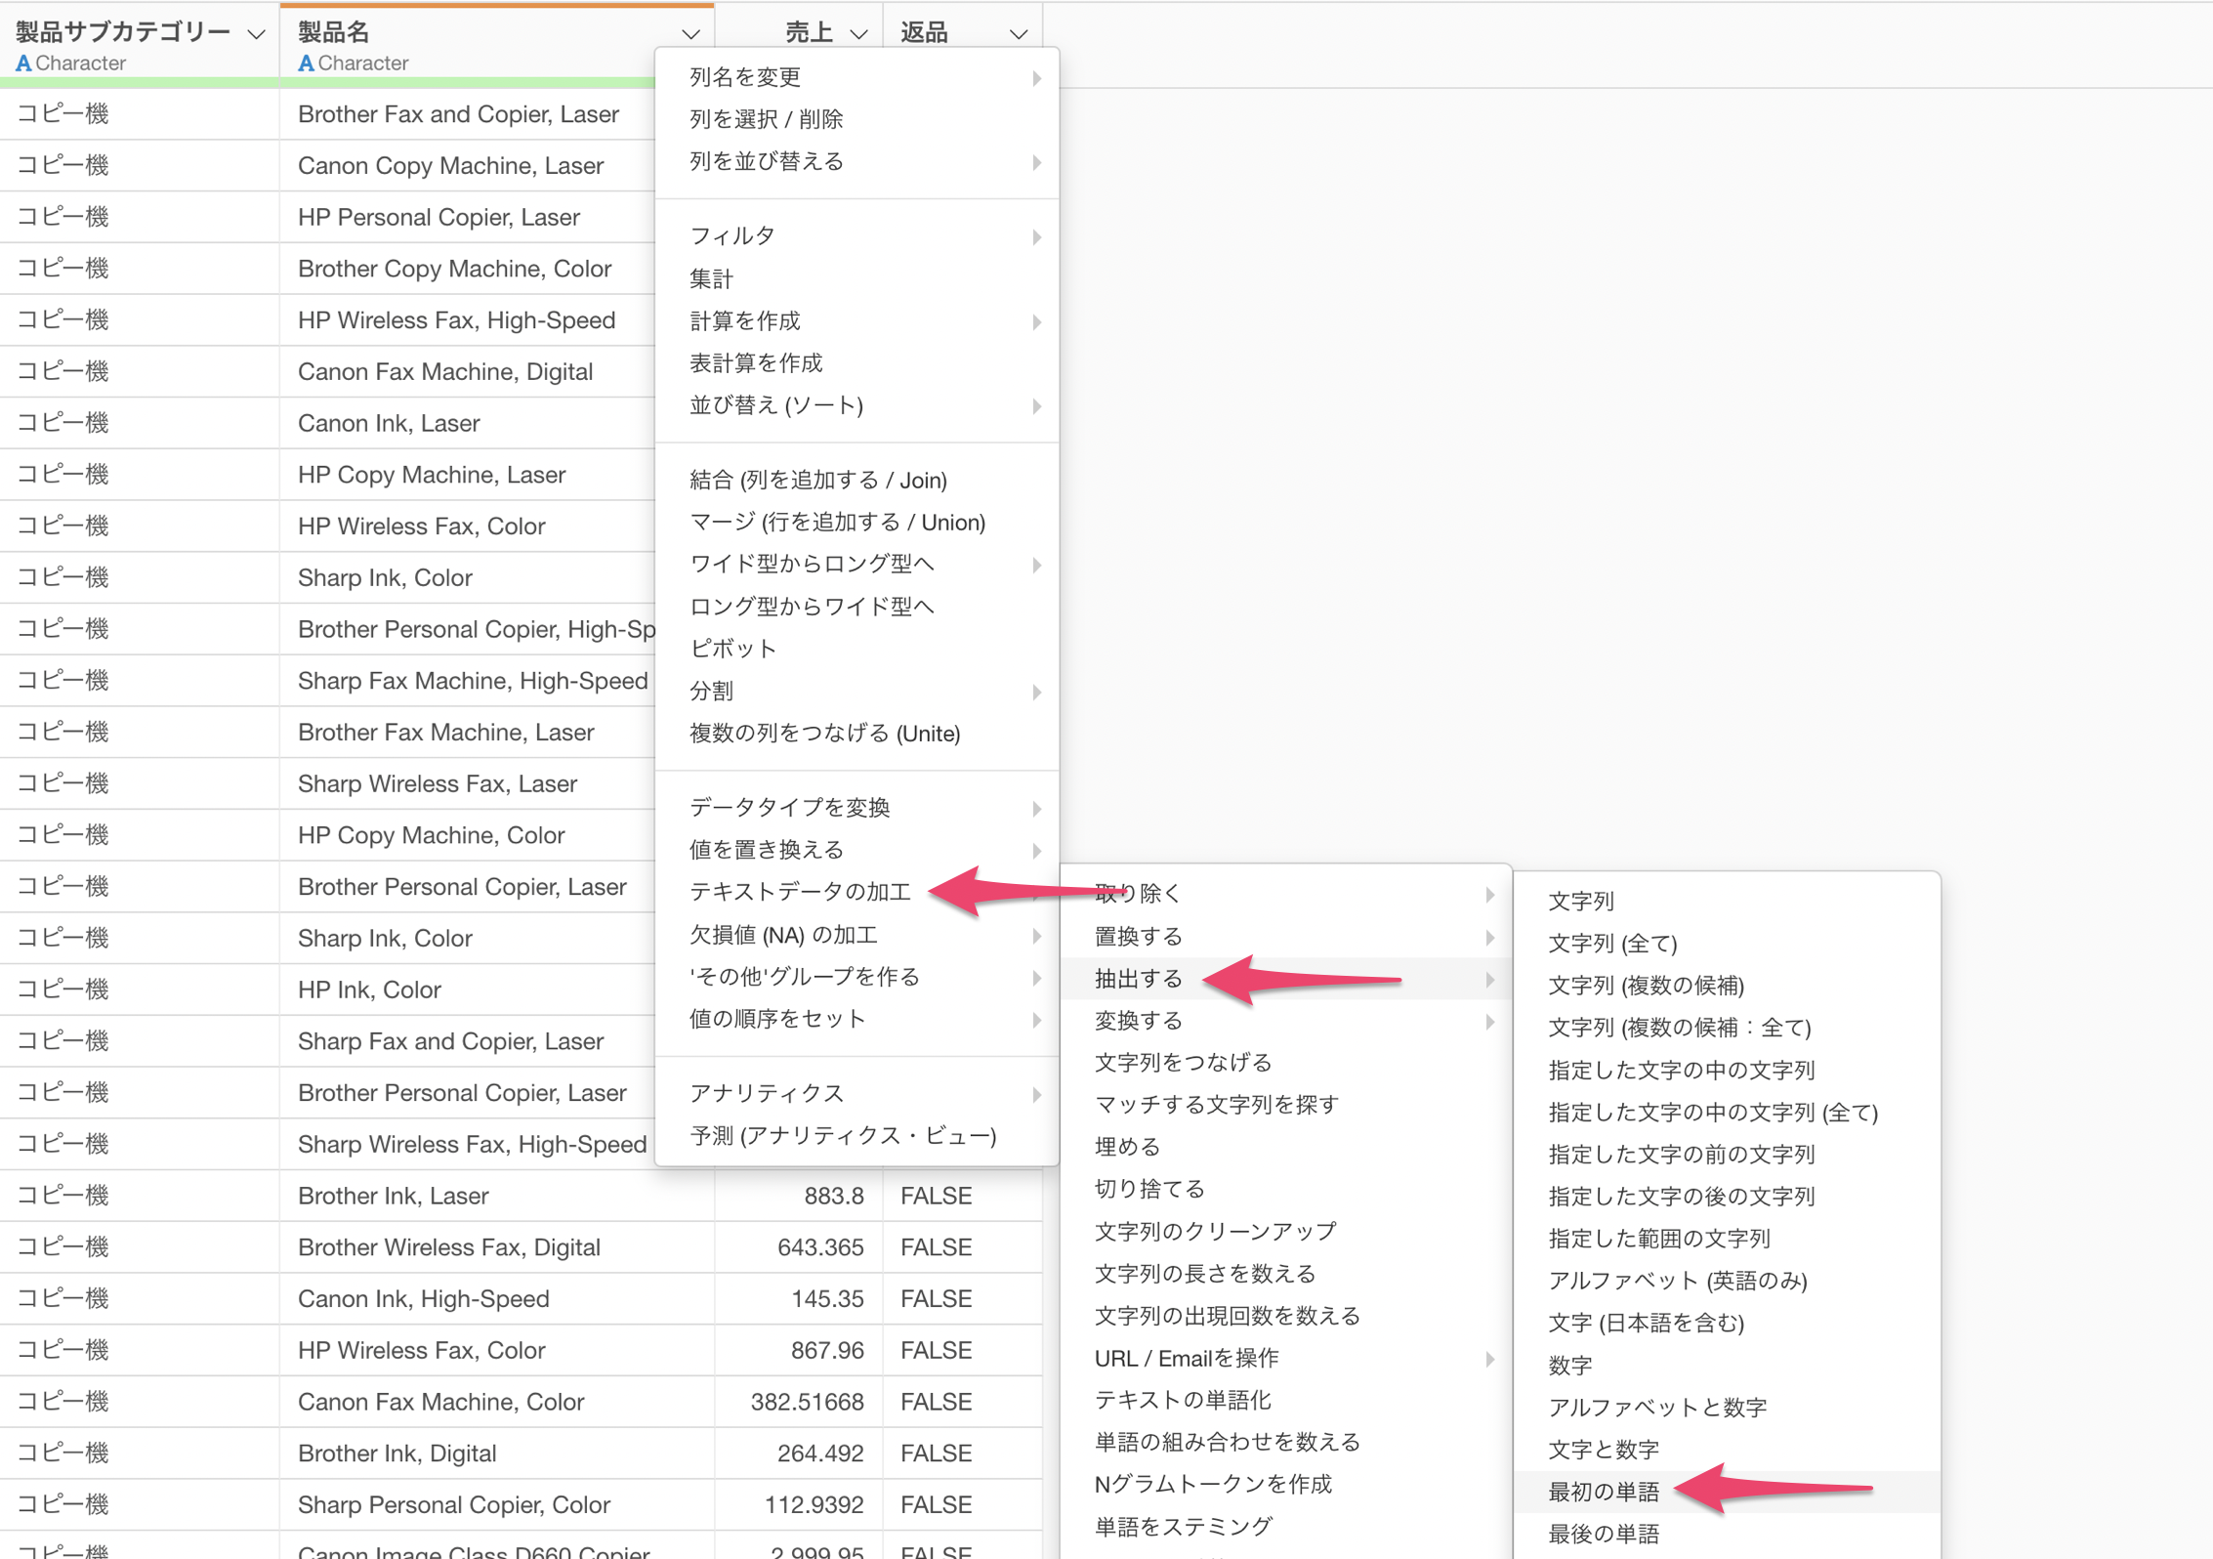This screenshot has width=2213, height=1559.
Task: Open 'その他'グループを作る menu item
Action: pyautogui.click(x=857, y=977)
